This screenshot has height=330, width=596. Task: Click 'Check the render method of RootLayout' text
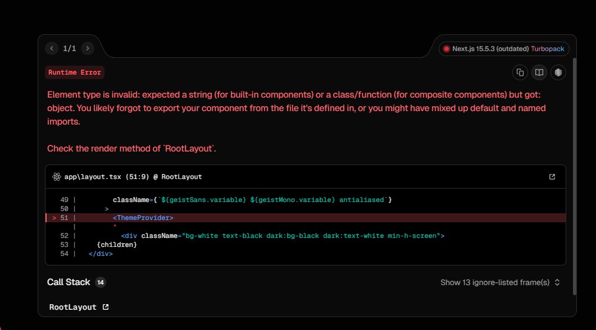tap(131, 149)
